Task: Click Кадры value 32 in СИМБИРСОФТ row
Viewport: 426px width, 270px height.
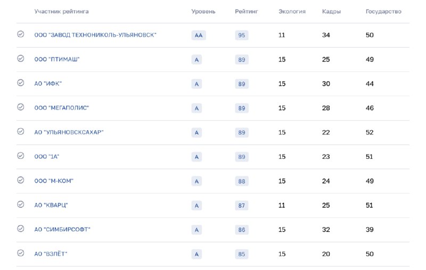Action: pyautogui.click(x=326, y=230)
